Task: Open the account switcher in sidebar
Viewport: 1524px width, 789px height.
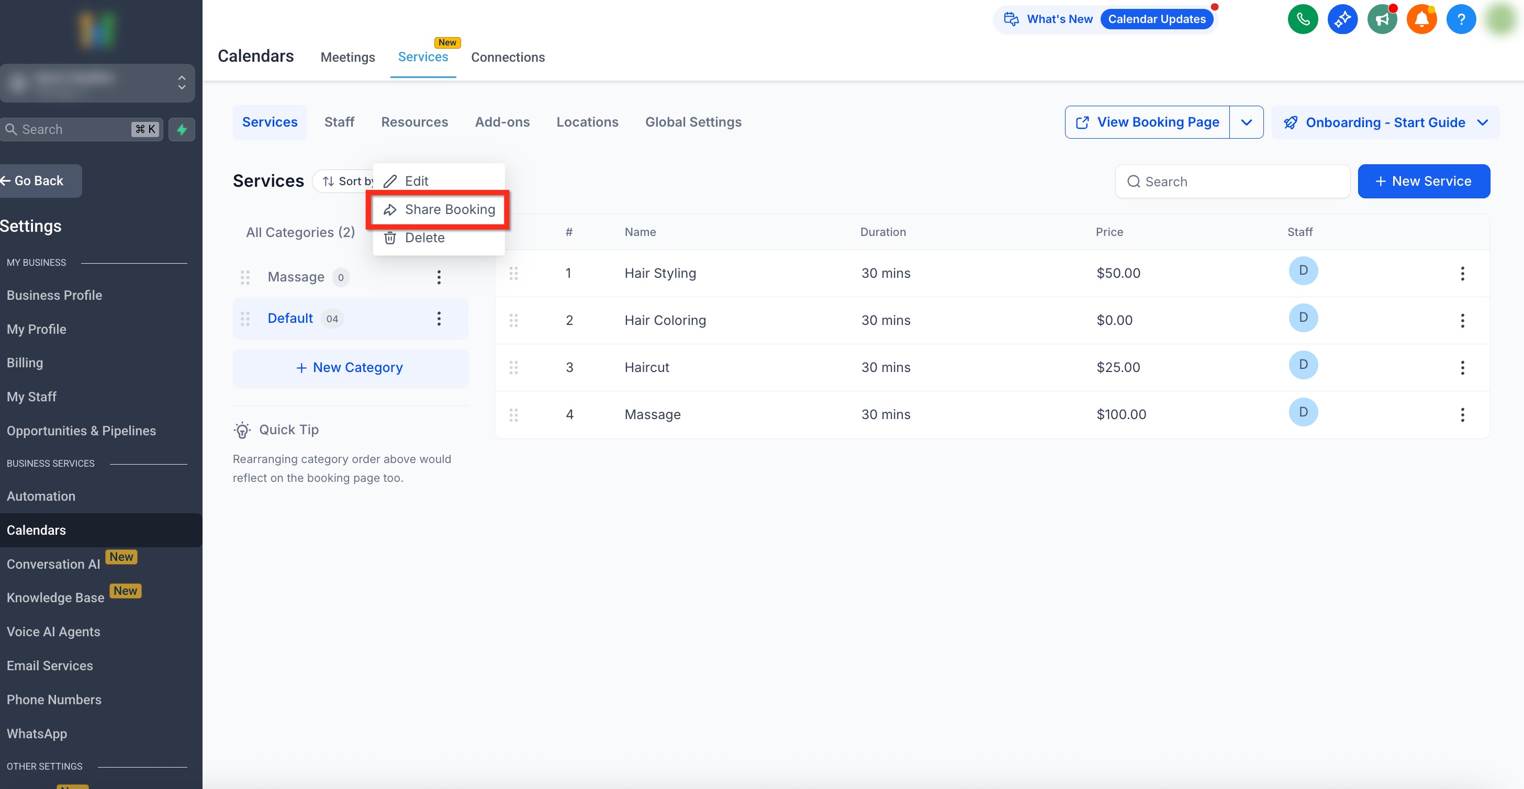Action: (98, 83)
